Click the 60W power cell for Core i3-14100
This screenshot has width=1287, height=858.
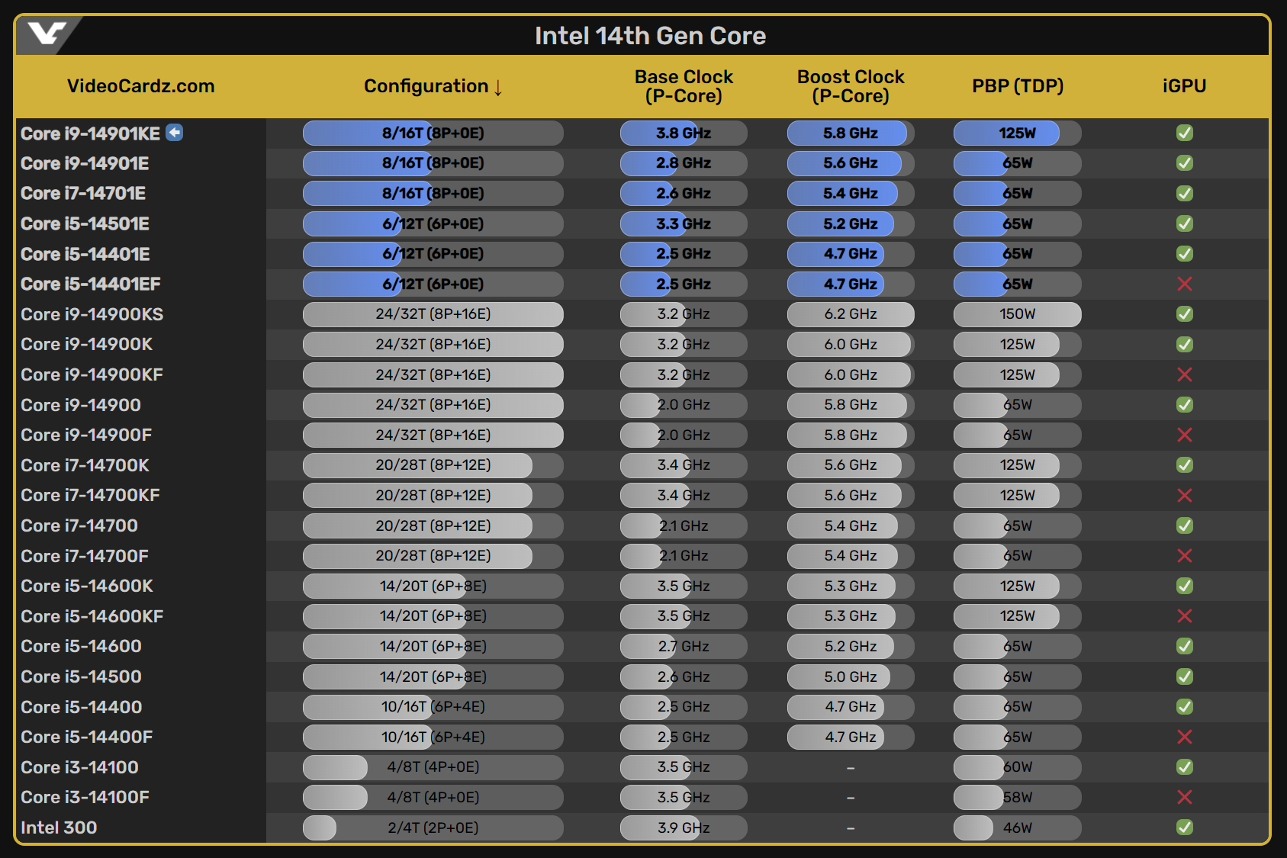pyautogui.click(x=1018, y=766)
